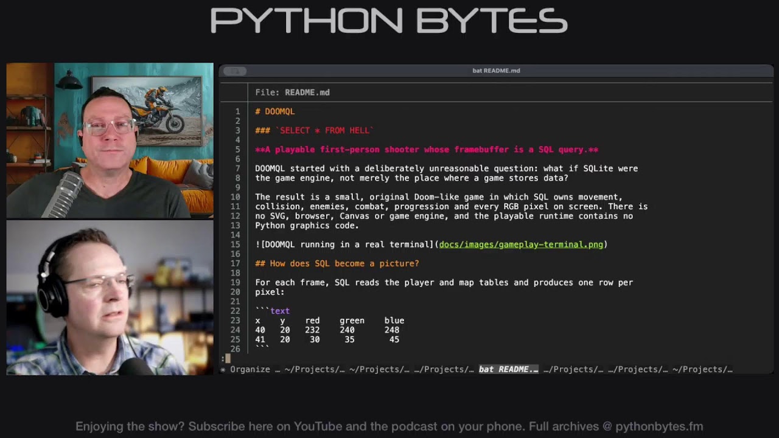This screenshot has height=438, width=779.
Task: Open the …/Projects tab just after bat README
Action: click(573, 369)
